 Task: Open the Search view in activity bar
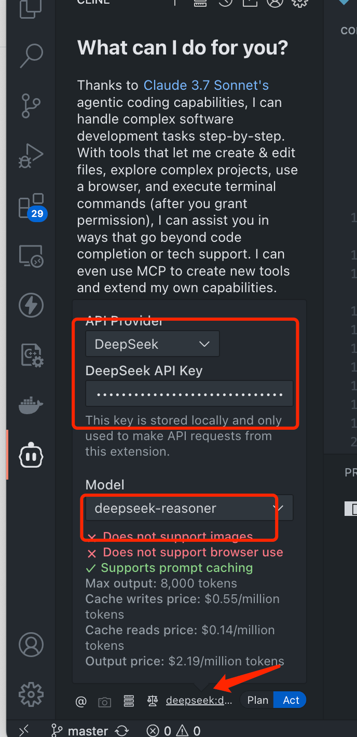[x=31, y=56]
